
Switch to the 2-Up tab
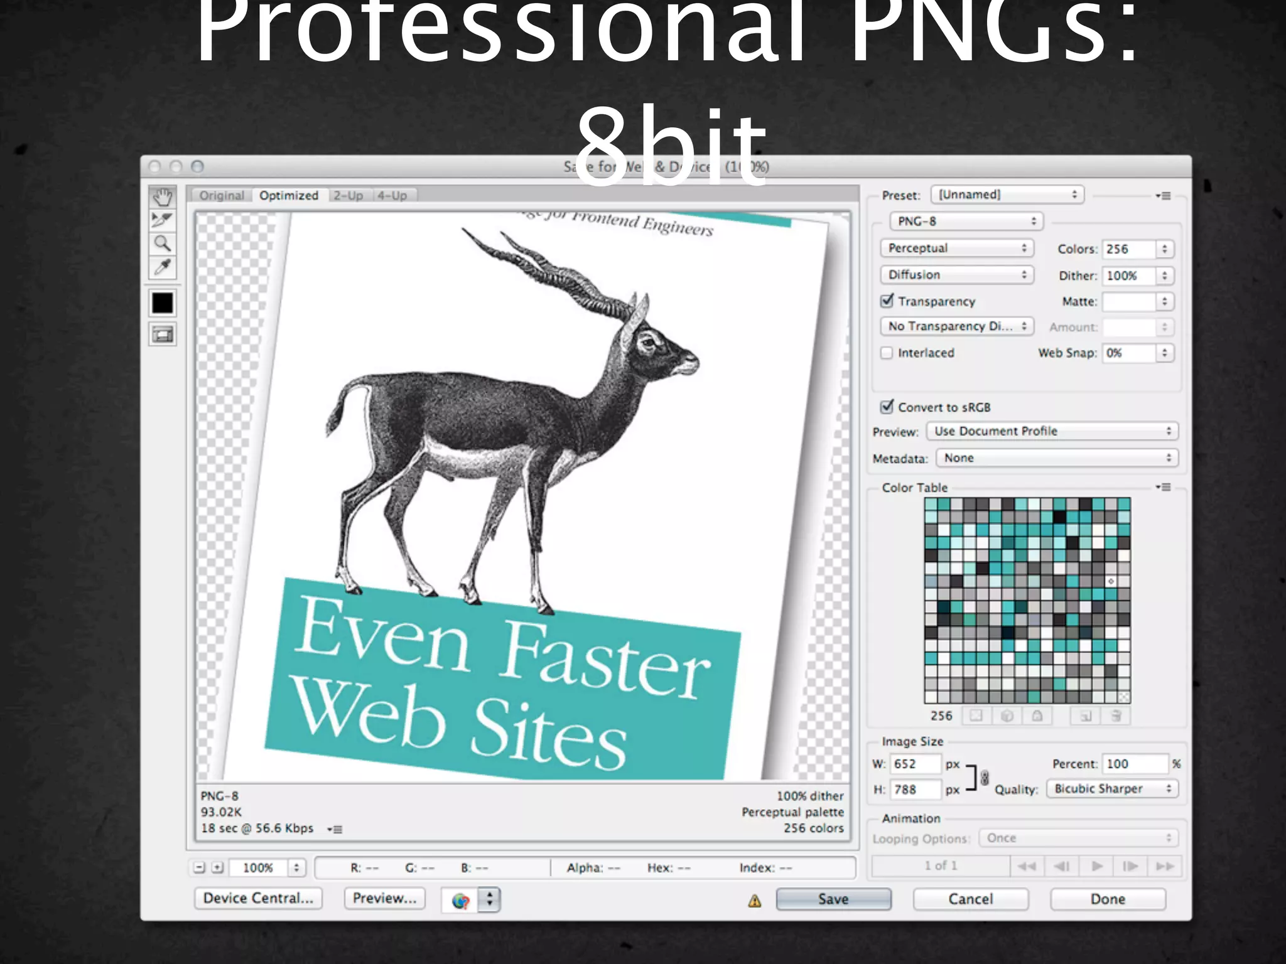click(x=349, y=196)
